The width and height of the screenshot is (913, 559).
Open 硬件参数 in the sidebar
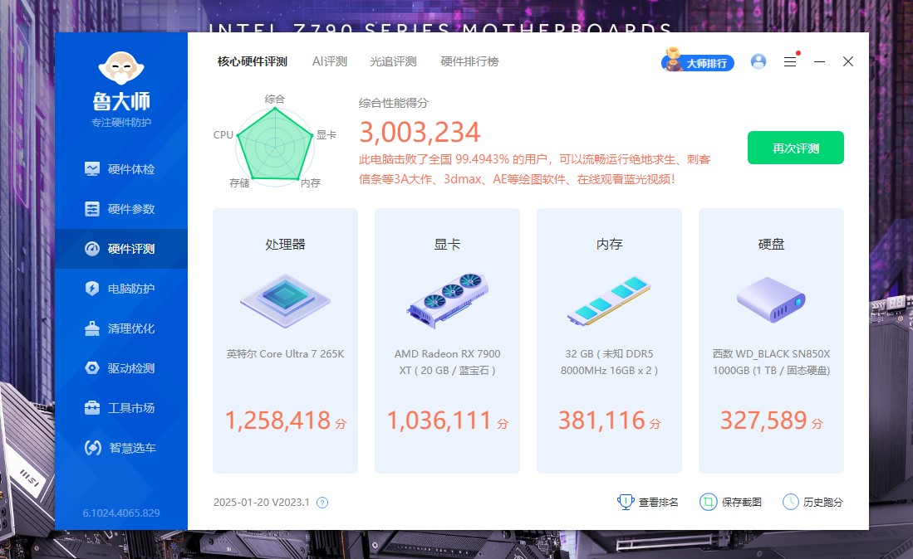121,209
